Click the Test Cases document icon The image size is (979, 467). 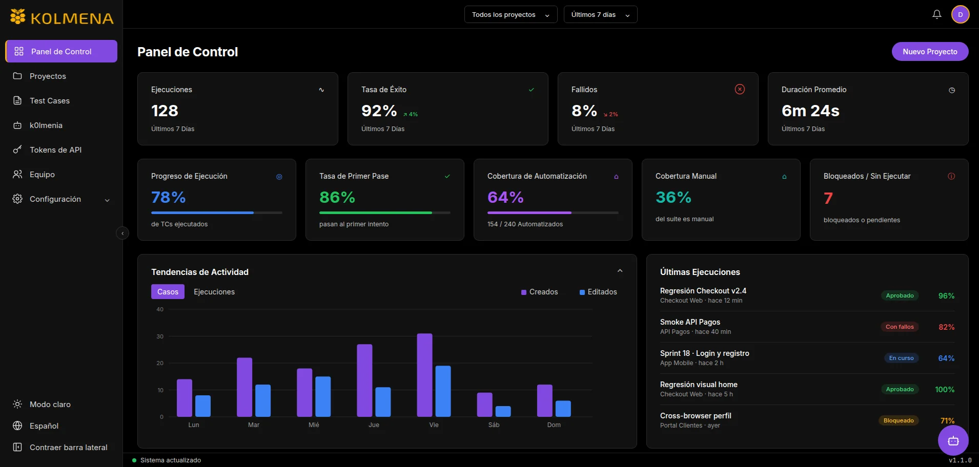click(17, 100)
